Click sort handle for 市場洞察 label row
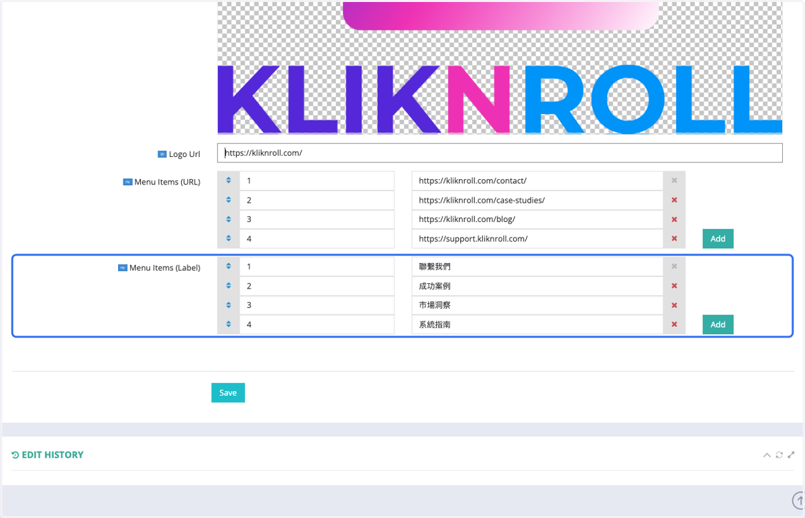This screenshot has height=518, width=805. [x=229, y=305]
